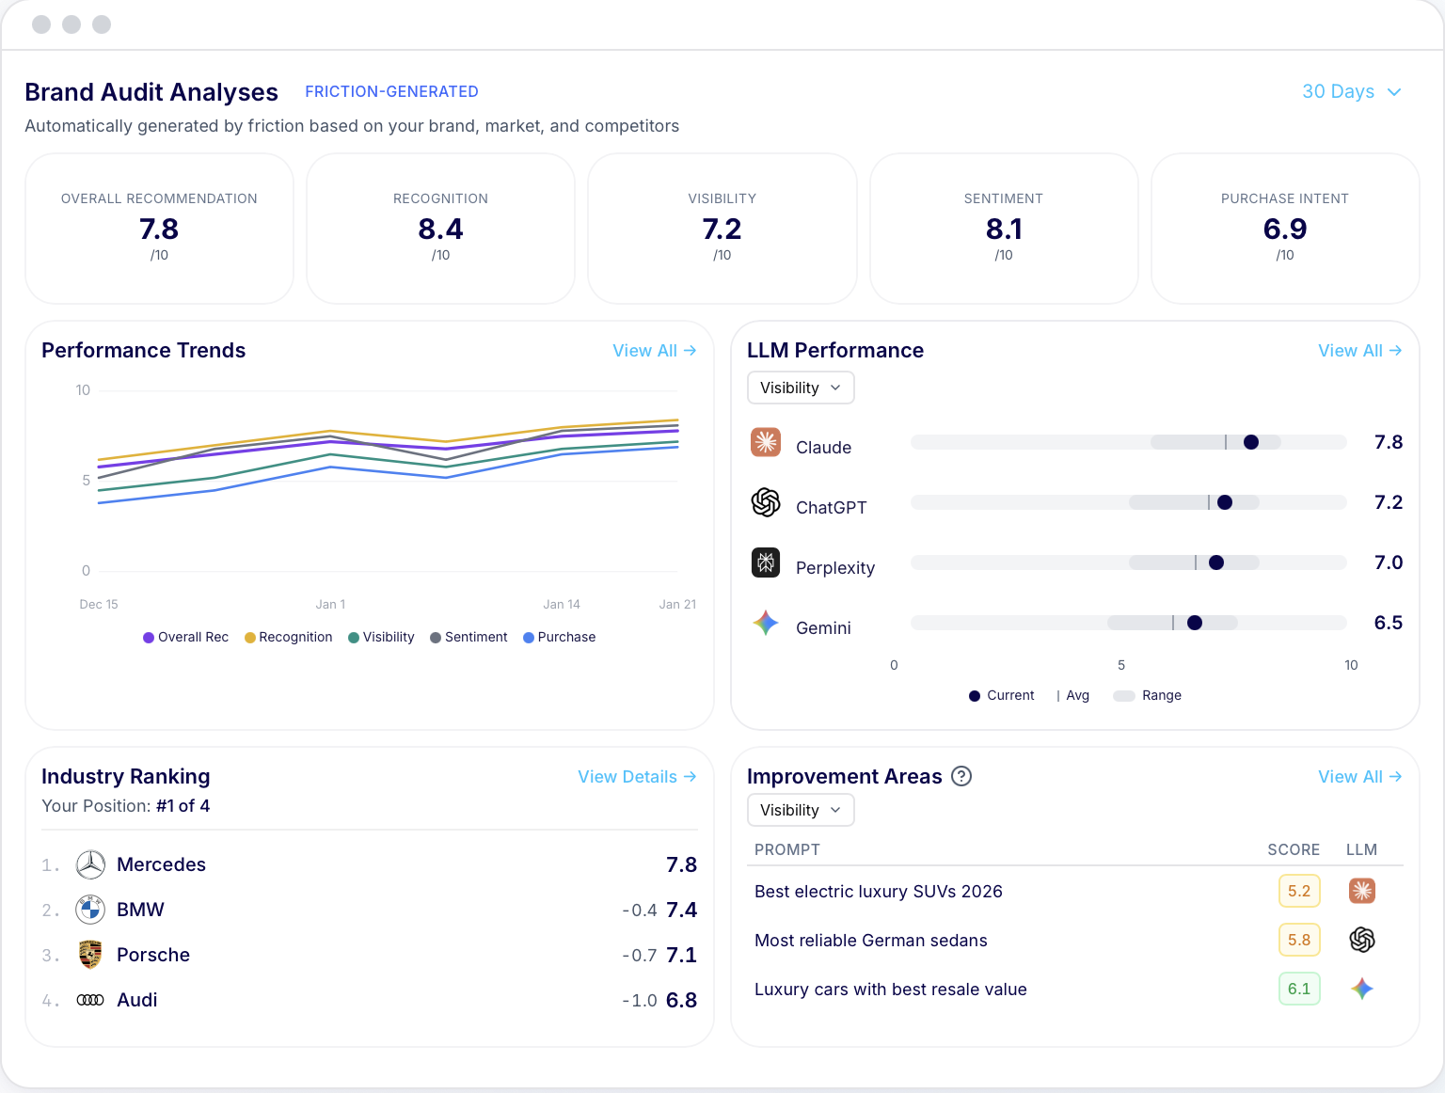Open the Visibility dropdown in LLM Performance
This screenshot has height=1093, width=1445.
801,388
